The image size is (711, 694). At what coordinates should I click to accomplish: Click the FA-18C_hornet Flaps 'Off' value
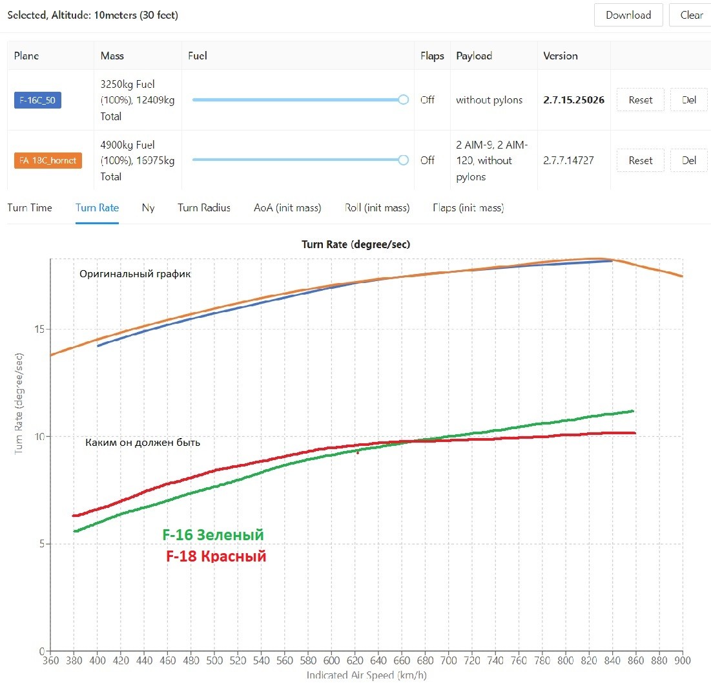[x=427, y=160]
